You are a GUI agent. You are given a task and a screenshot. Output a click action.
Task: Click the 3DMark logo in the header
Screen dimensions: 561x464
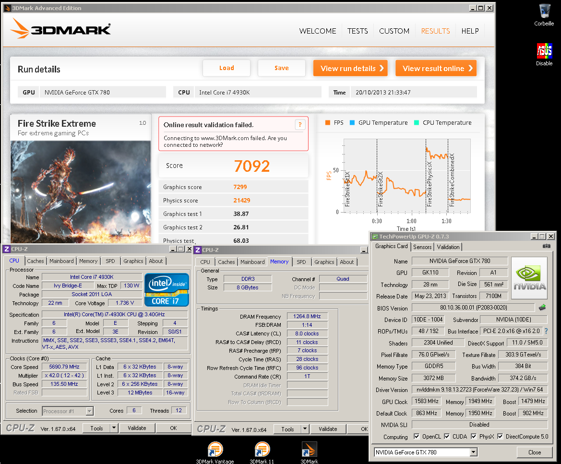tap(61, 28)
